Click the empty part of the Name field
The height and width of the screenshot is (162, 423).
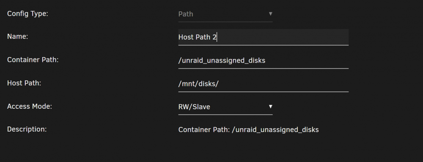click(283, 37)
